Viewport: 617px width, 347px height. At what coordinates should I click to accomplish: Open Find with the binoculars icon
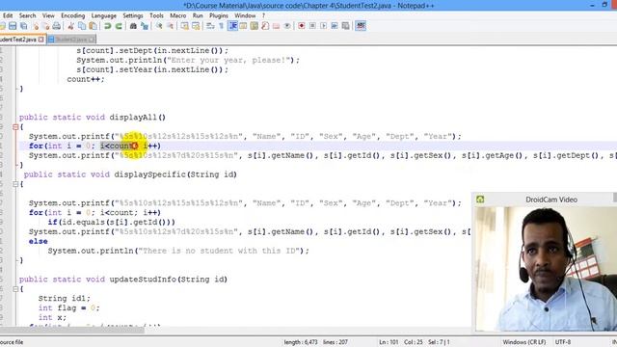click(133, 26)
